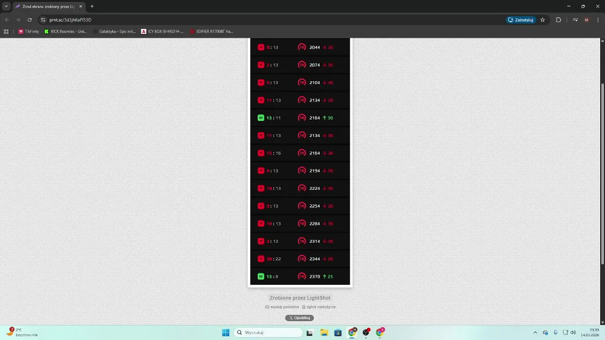Click the match row with rating 2254
This screenshot has height=340, width=605.
tap(300, 206)
